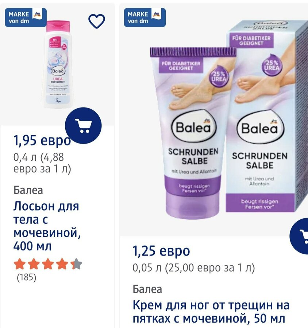Viewport: 308px width, 328px height.
Task: Click the Marke von dm badge on lotion
Action: (x=26, y=17)
